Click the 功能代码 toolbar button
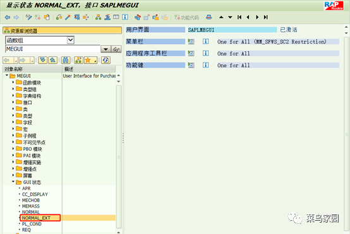 pos(186,18)
